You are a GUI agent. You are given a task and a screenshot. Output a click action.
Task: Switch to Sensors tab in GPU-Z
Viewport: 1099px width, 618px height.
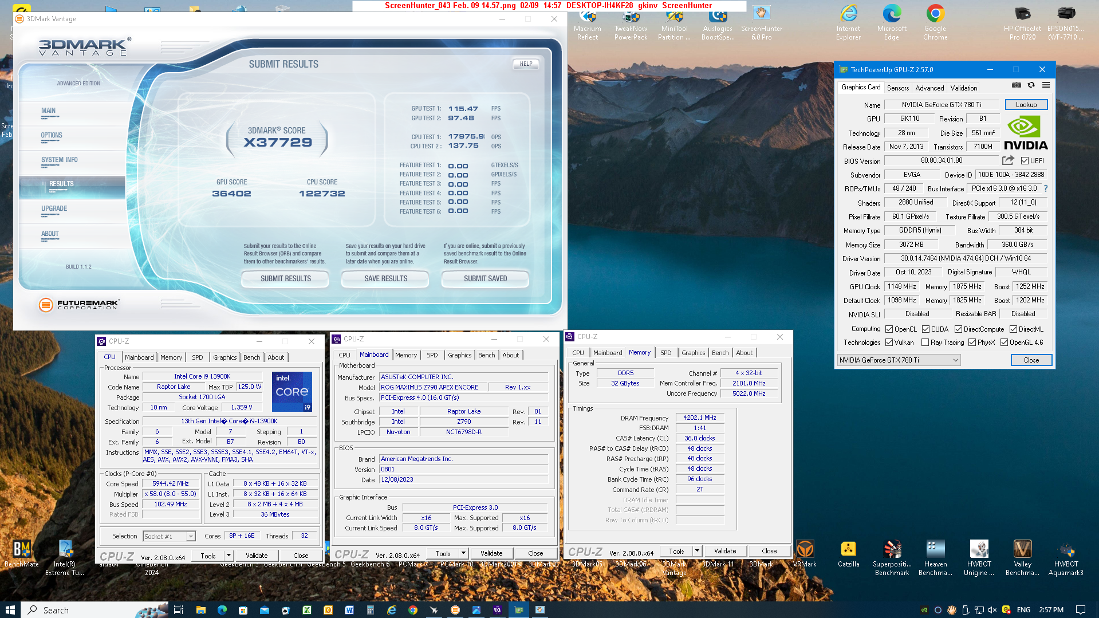pyautogui.click(x=897, y=88)
